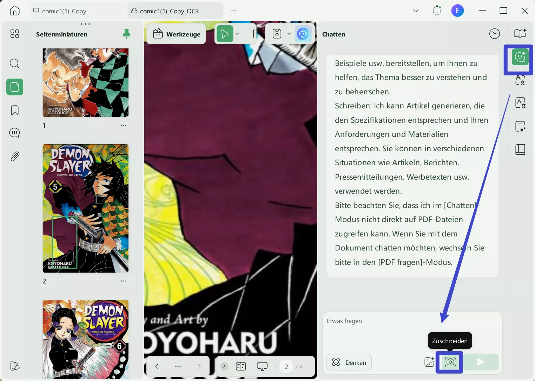This screenshot has width=535, height=381.
Task: Click the Zuschneiden screenshot icon
Action: tap(450, 362)
